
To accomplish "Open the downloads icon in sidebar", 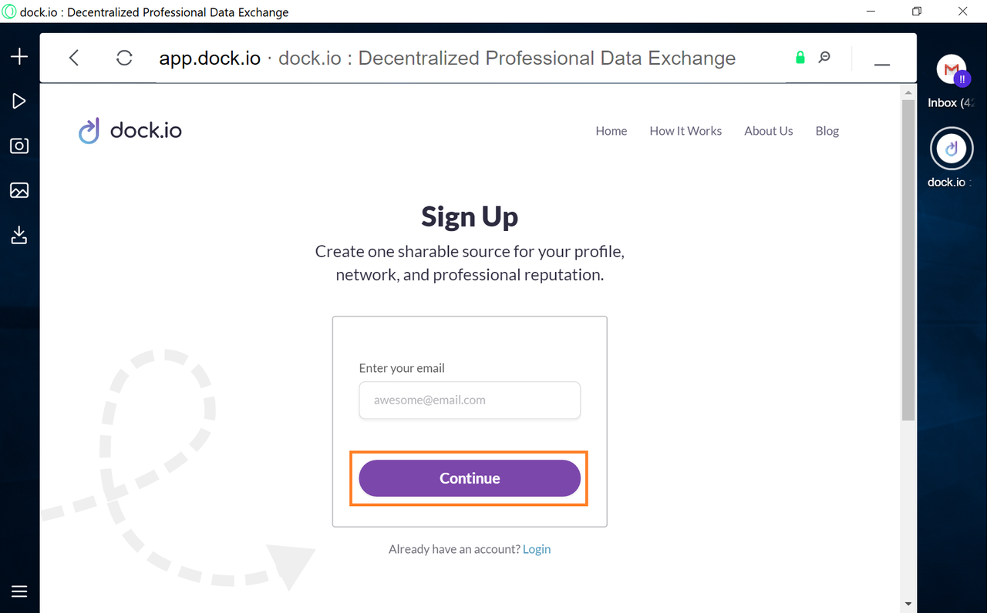I will pos(19,235).
